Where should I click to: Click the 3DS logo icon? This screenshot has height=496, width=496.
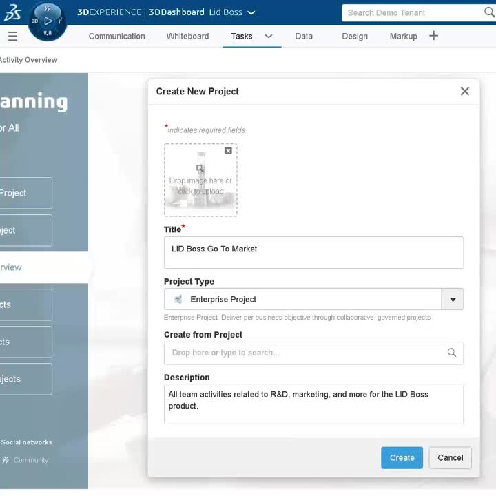click(12, 12)
